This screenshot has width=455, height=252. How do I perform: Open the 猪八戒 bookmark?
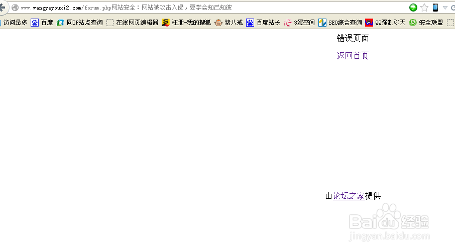tap(234, 22)
